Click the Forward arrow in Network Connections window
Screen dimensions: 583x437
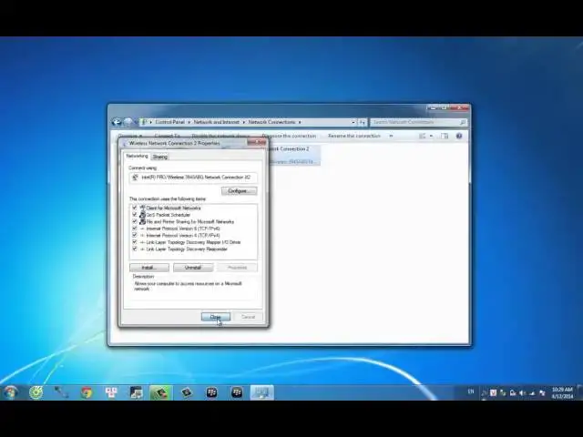[x=128, y=122]
